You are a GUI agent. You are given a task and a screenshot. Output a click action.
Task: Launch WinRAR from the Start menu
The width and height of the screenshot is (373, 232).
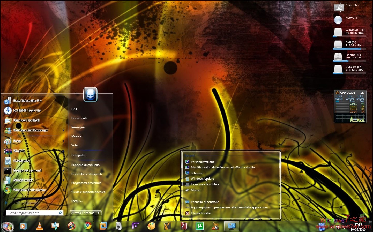pyautogui.click(x=19, y=151)
